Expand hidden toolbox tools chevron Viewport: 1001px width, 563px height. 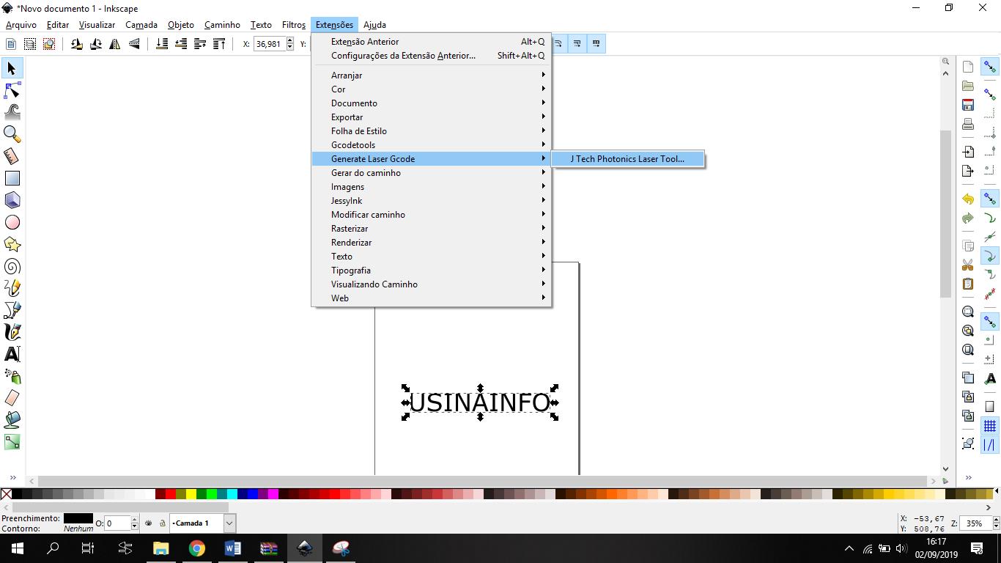tap(12, 477)
